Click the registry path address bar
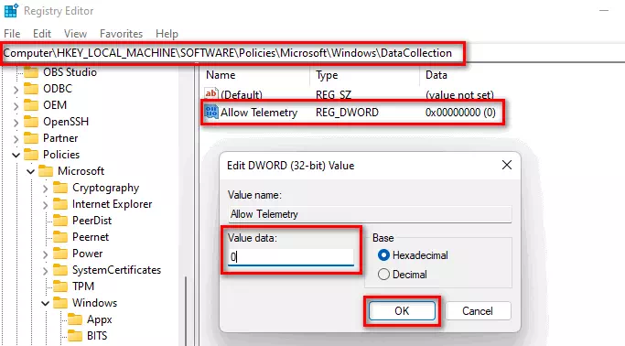 pos(313,53)
